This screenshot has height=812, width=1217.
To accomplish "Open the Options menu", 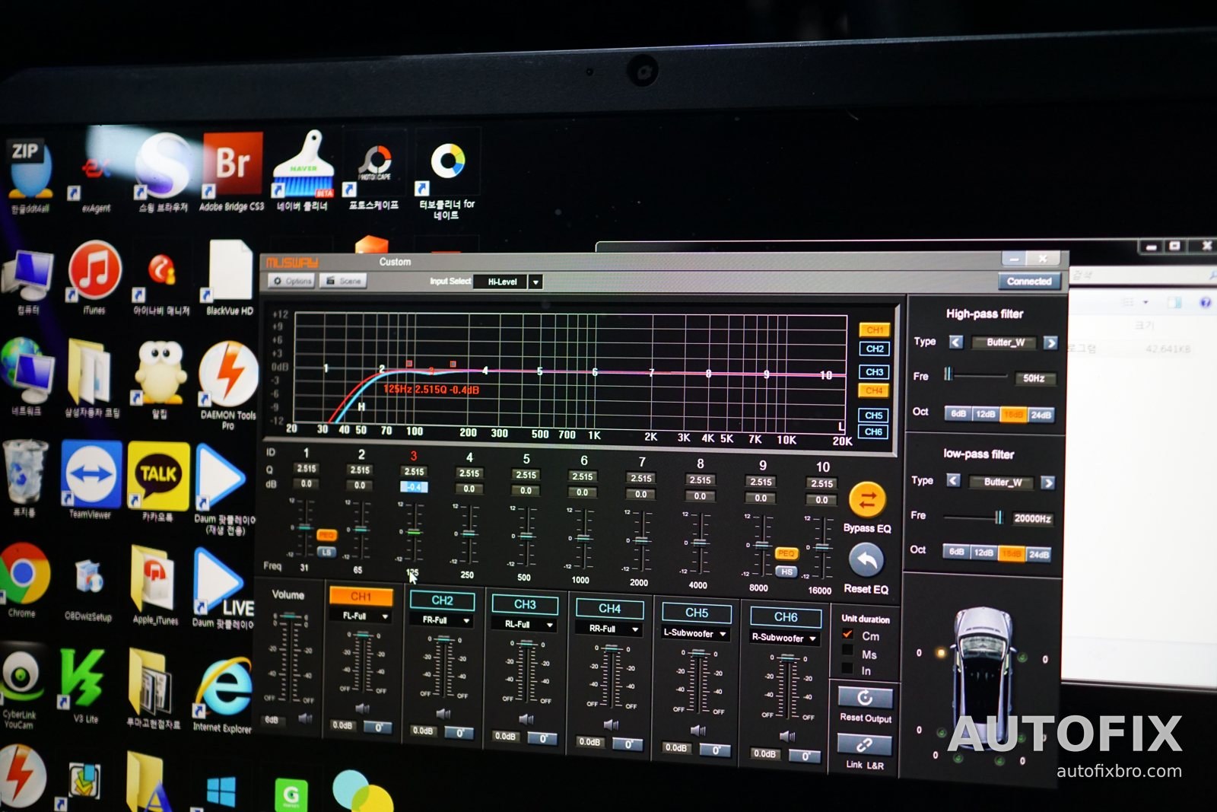I will (292, 281).
